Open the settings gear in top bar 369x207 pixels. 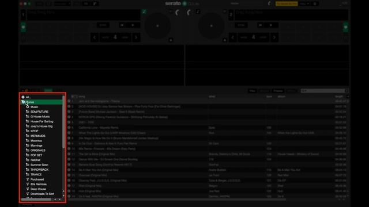click(x=315, y=4)
